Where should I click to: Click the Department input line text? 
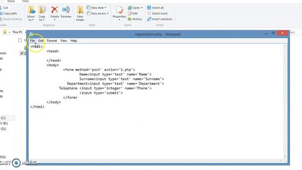click(x=115, y=84)
